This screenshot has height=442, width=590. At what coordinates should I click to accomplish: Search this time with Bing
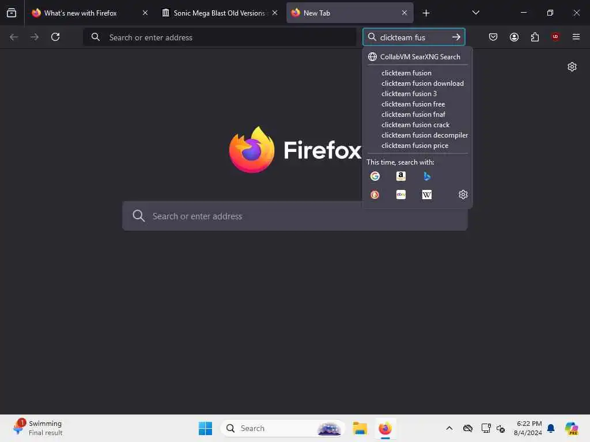pos(427,176)
